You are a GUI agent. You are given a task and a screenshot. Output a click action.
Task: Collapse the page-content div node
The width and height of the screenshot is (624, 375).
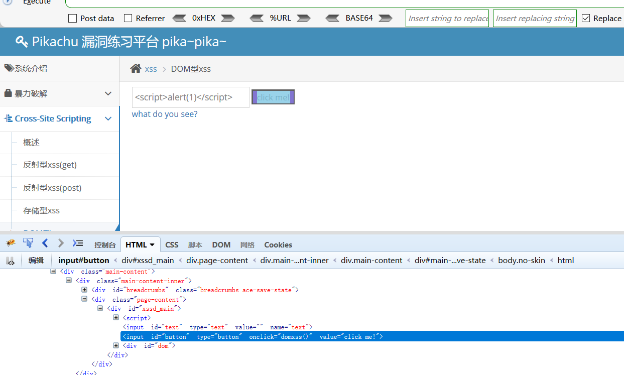click(x=84, y=299)
